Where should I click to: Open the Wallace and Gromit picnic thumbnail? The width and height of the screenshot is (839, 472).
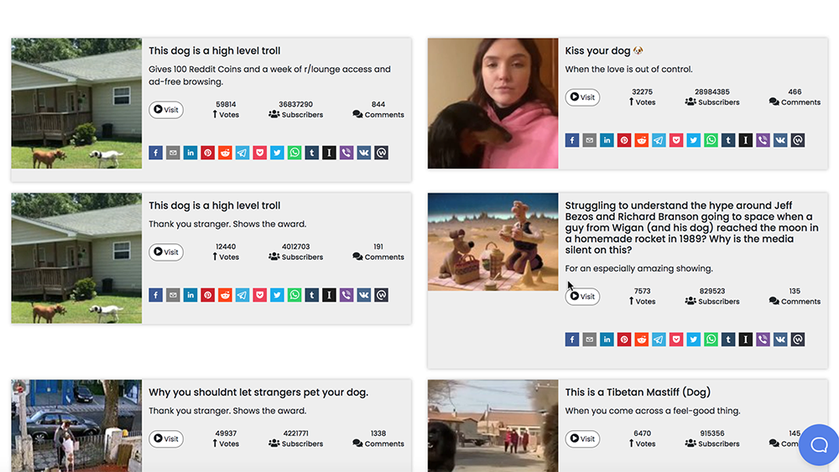coord(492,241)
